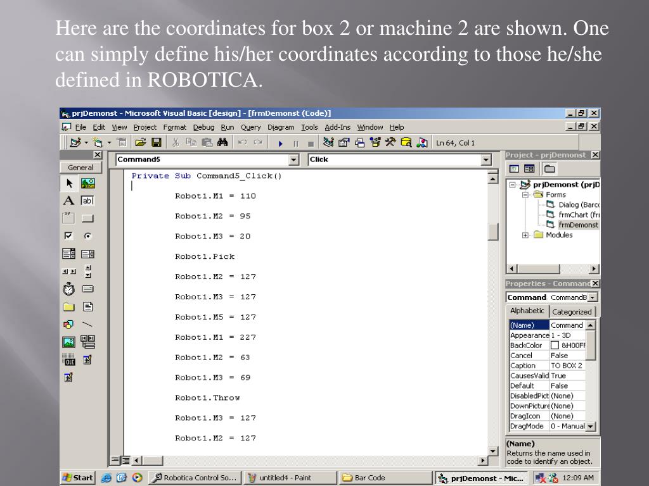Select the Caption property row
Image resolution: width=649 pixels, height=486 pixels.
click(547, 366)
